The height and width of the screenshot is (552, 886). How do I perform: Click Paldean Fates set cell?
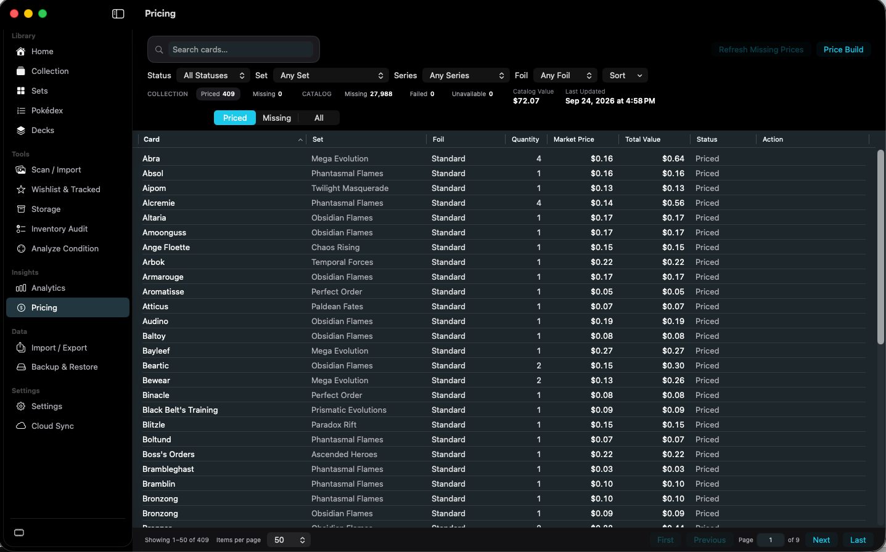337,306
